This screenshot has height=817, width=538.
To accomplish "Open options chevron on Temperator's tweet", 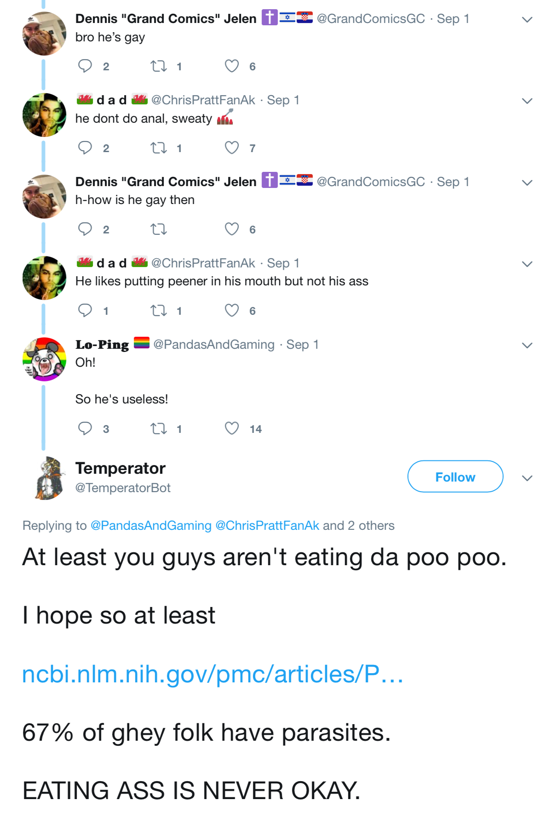I will 527,478.
